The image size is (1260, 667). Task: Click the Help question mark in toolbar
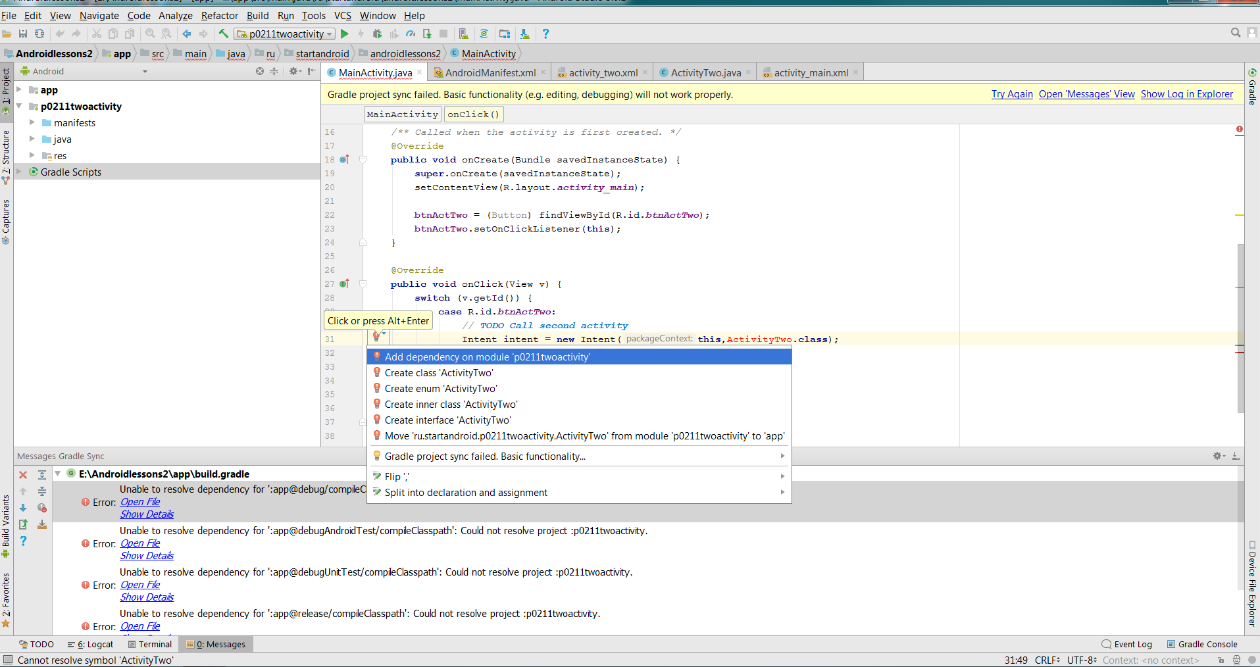(545, 34)
